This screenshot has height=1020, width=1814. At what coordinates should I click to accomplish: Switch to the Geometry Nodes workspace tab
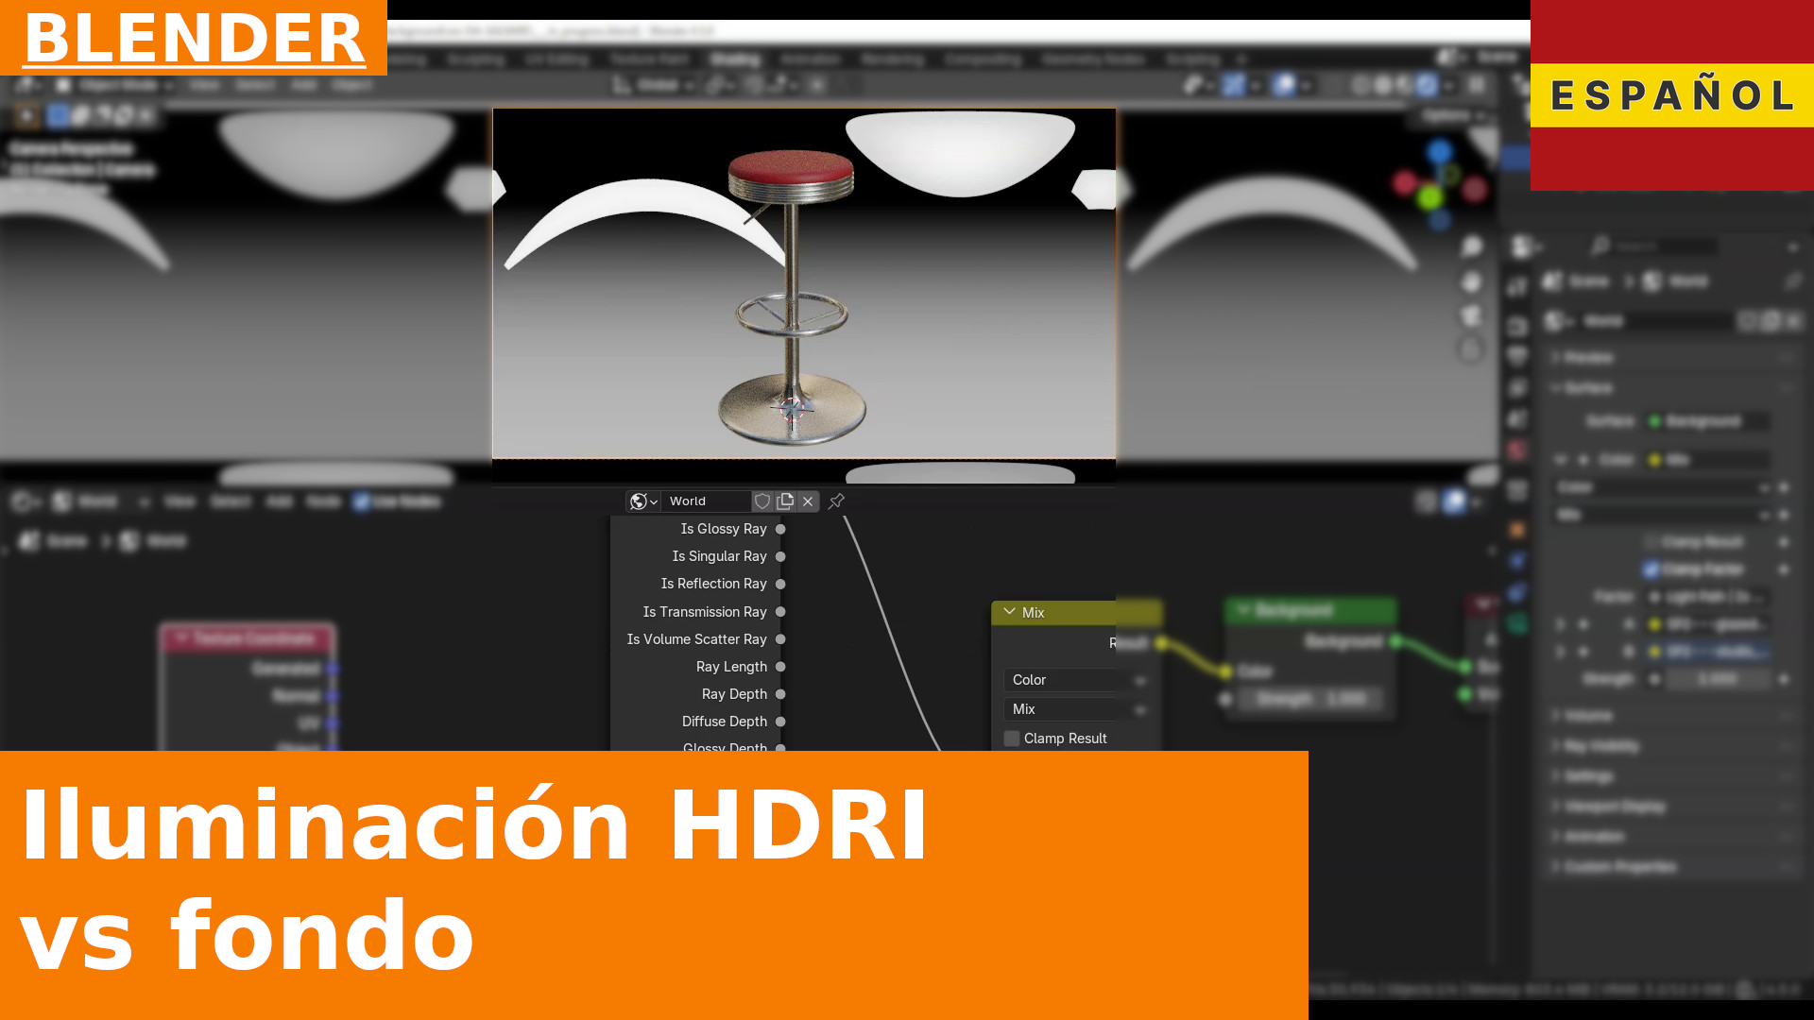click(x=1093, y=59)
